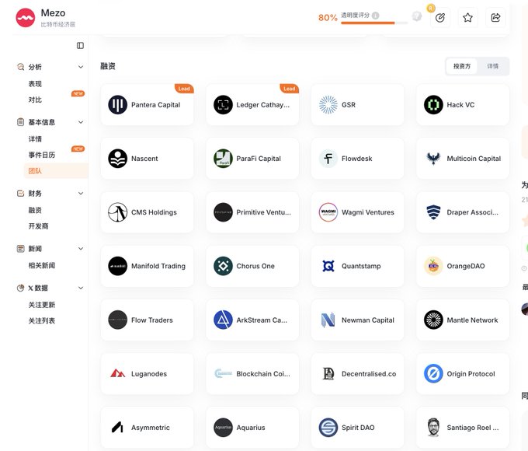Viewport: 528px width, 451px height.
Task: Click the 融资 section heading
Action: click(x=108, y=66)
